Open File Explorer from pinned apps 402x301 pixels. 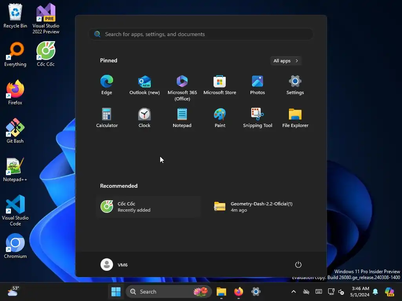pos(295,118)
